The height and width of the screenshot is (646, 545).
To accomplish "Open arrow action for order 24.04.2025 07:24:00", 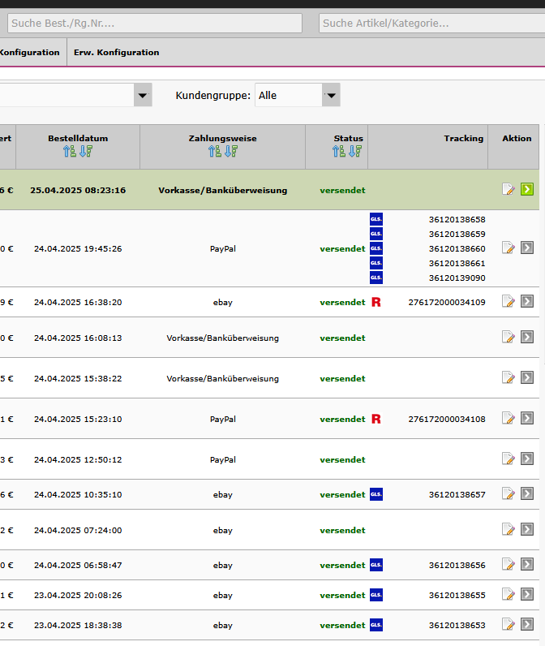I will point(527,530).
